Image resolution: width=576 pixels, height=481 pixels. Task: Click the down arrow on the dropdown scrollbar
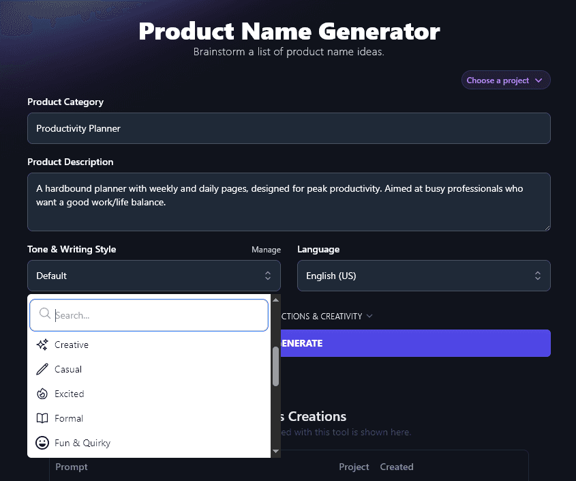(x=275, y=452)
